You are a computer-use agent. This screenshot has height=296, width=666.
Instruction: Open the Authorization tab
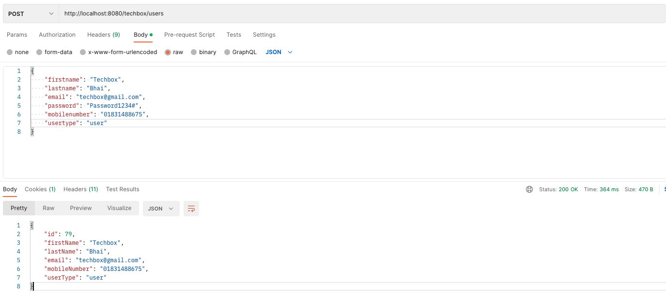click(x=57, y=35)
